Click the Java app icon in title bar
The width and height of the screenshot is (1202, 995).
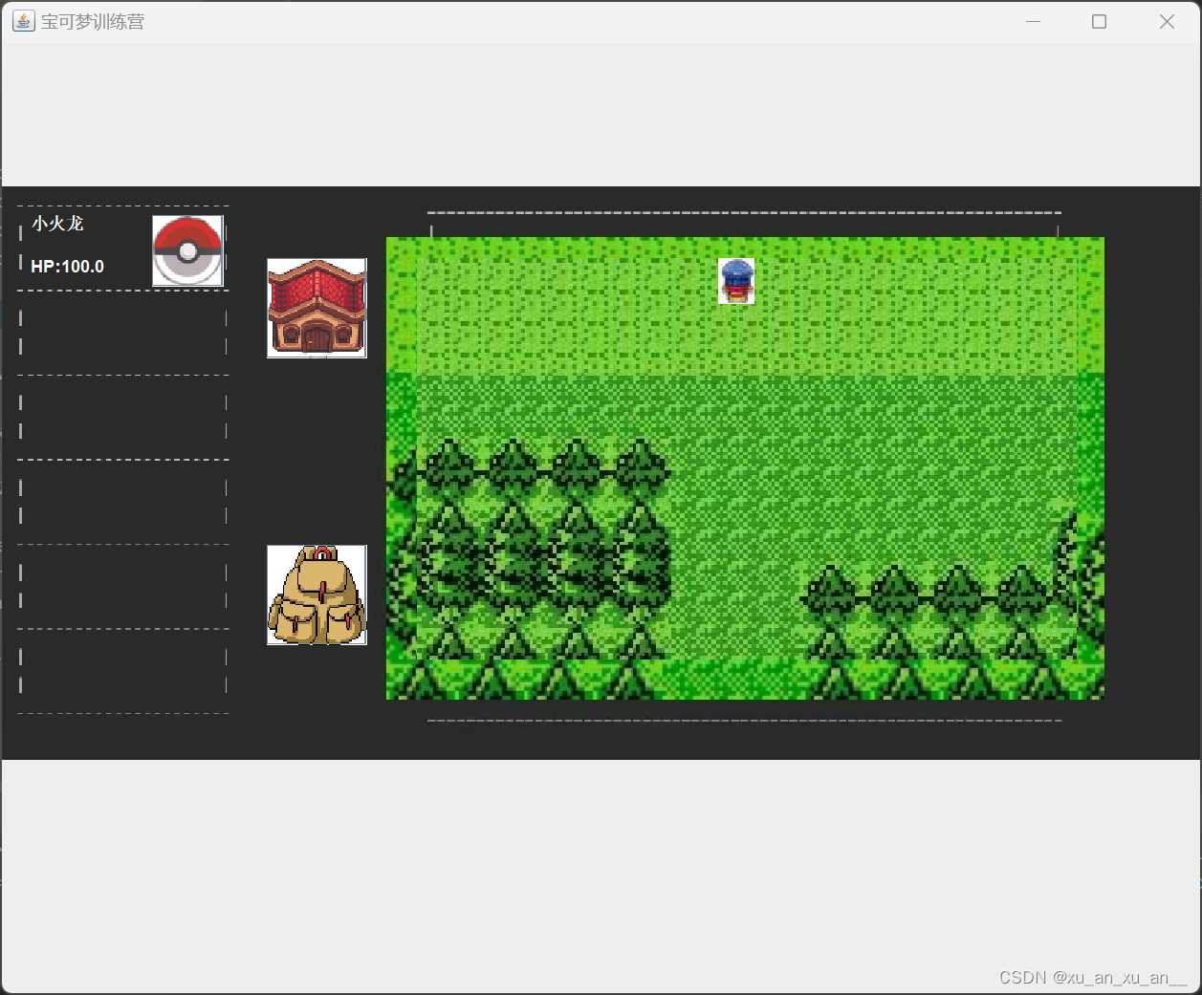(x=23, y=21)
